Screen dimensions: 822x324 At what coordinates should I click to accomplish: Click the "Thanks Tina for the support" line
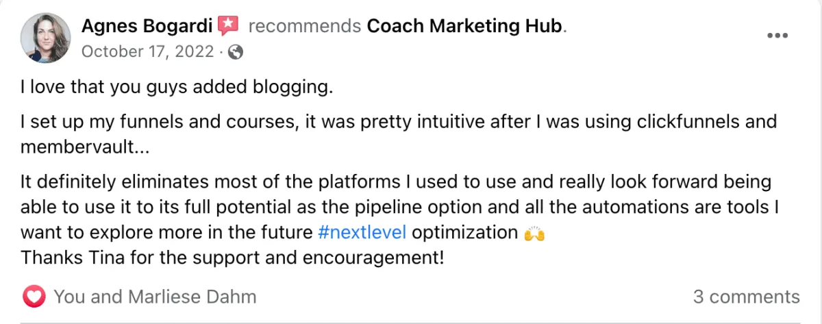click(x=233, y=258)
